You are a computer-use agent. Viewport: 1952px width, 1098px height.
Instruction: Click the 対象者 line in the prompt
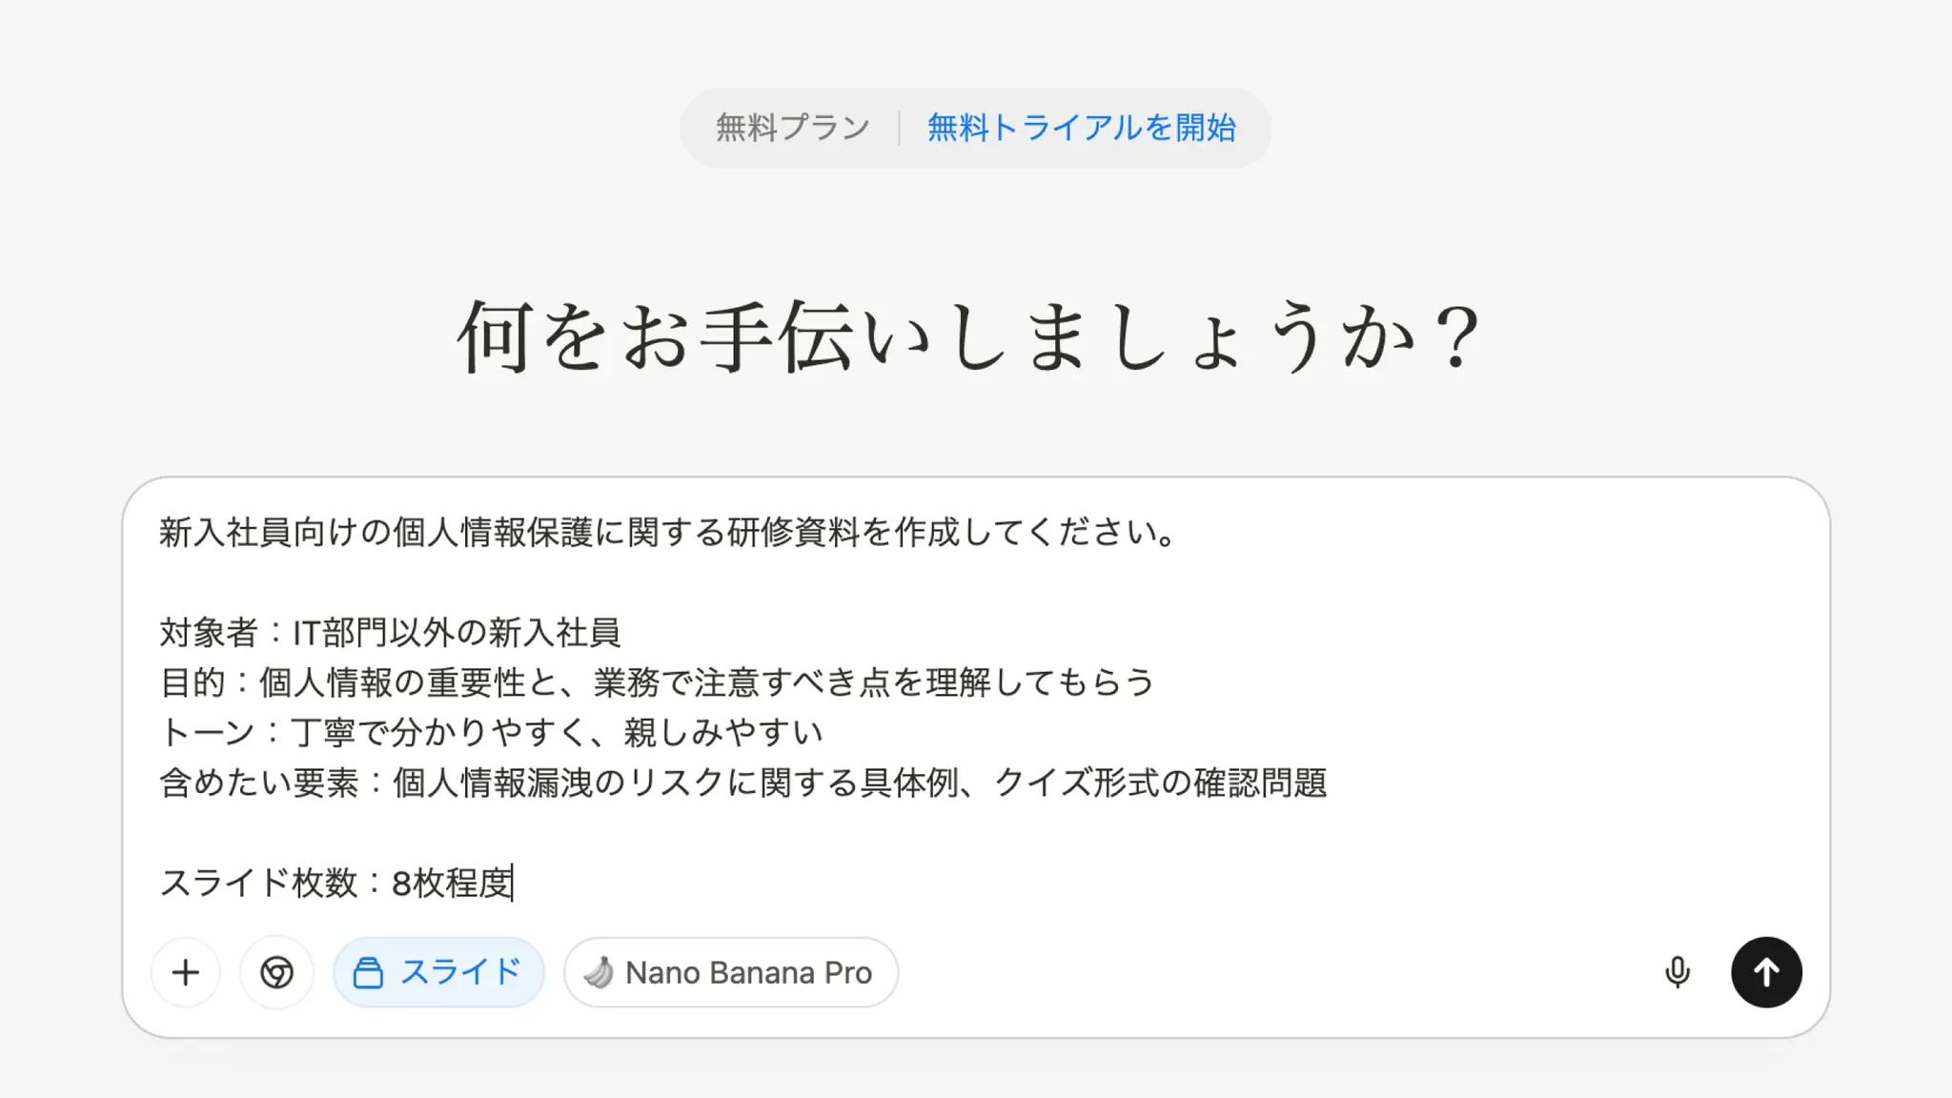click(391, 632)
